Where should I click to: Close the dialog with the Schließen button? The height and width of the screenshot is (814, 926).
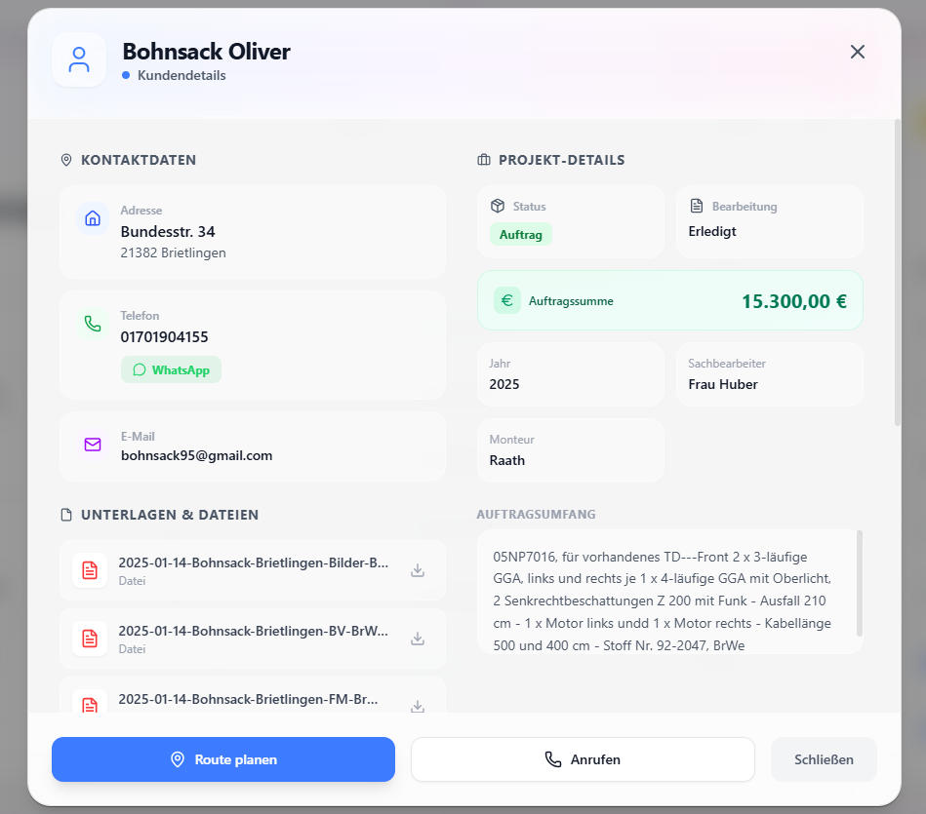pyautogui.click(x=824, y=759)
